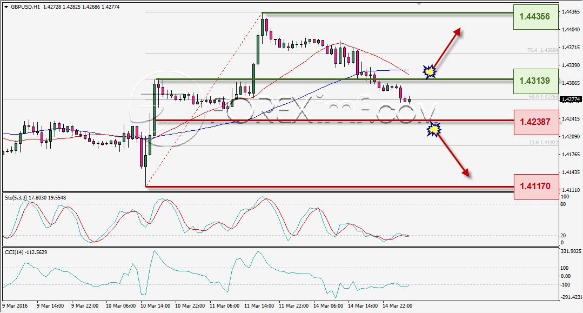The image size is (583, 313).
Task: Click the 1.44365 price axis label
Action: (571, 11)
